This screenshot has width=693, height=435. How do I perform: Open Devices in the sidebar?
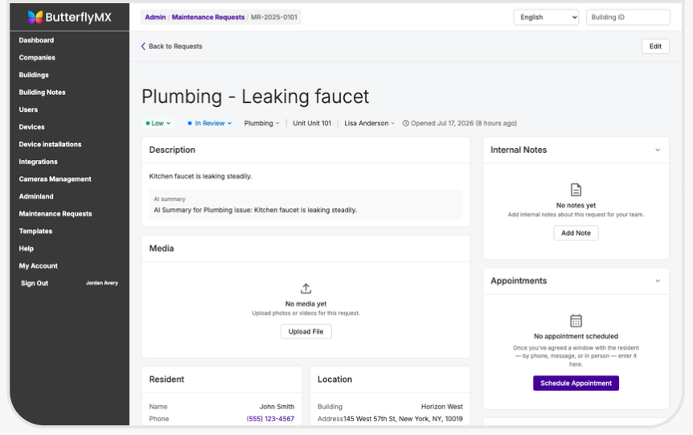[32, 127]
